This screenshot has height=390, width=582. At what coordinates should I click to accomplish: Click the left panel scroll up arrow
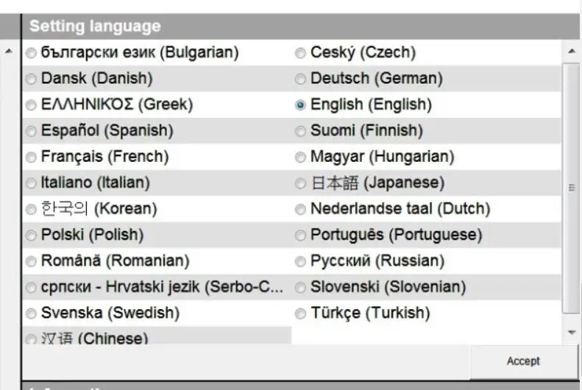pyautogui.click(x=9, y=52)
